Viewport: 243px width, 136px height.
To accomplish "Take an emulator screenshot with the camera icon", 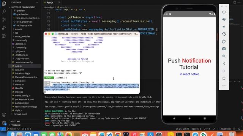I will click(224, 49).
